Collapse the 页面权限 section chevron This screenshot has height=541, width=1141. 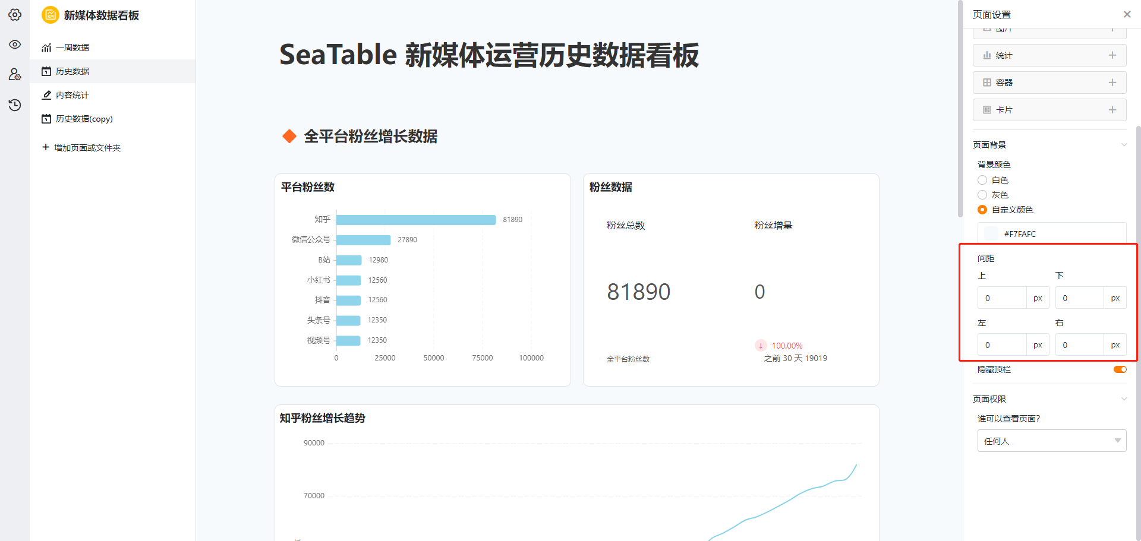click(x=1124, y=398)
